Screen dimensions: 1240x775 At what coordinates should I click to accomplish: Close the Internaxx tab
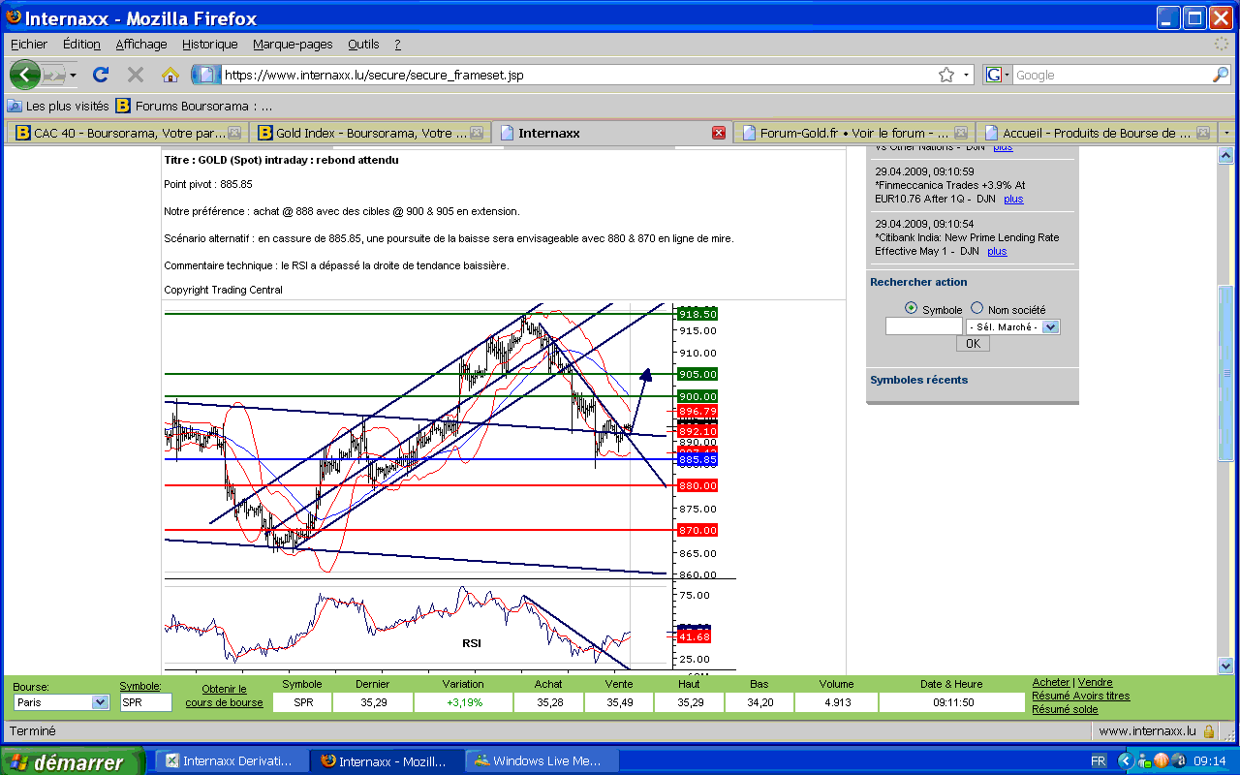718,133
